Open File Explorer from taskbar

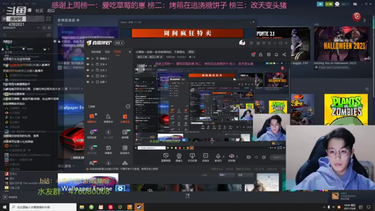click(82, 207)
